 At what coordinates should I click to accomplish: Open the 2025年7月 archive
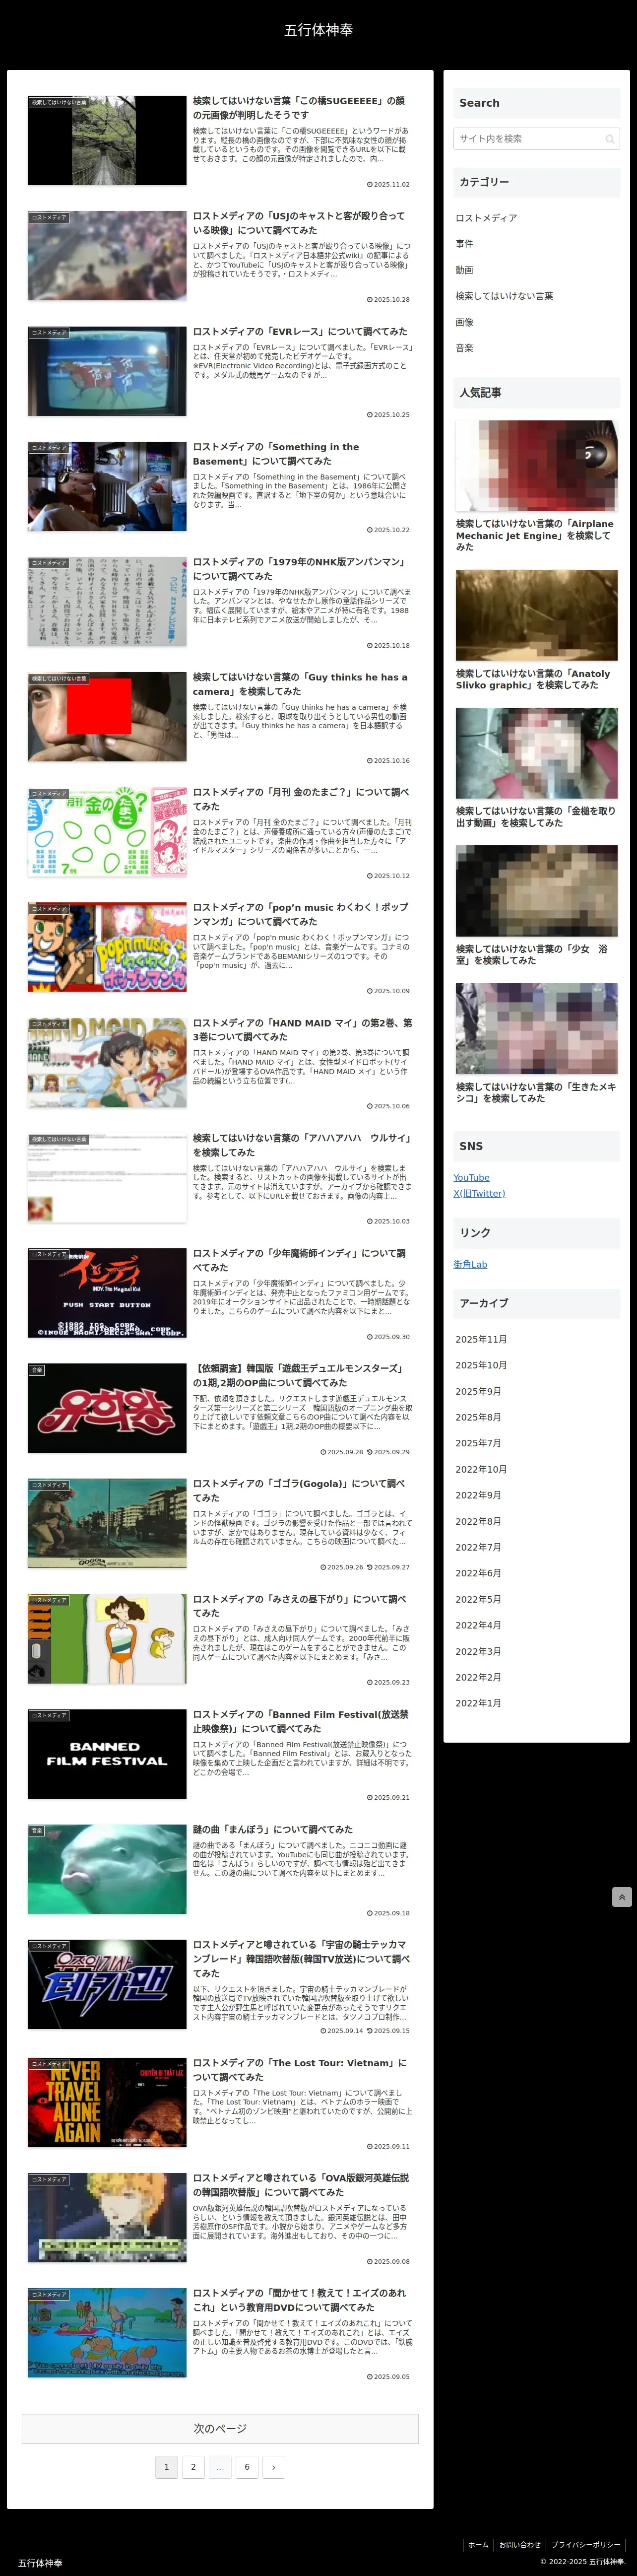click(x=478, y=1443)
